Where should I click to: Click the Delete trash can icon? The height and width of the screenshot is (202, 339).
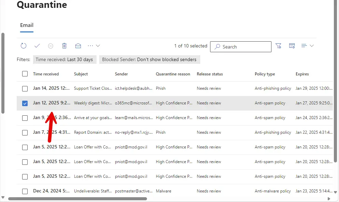[x=64, y=46]
